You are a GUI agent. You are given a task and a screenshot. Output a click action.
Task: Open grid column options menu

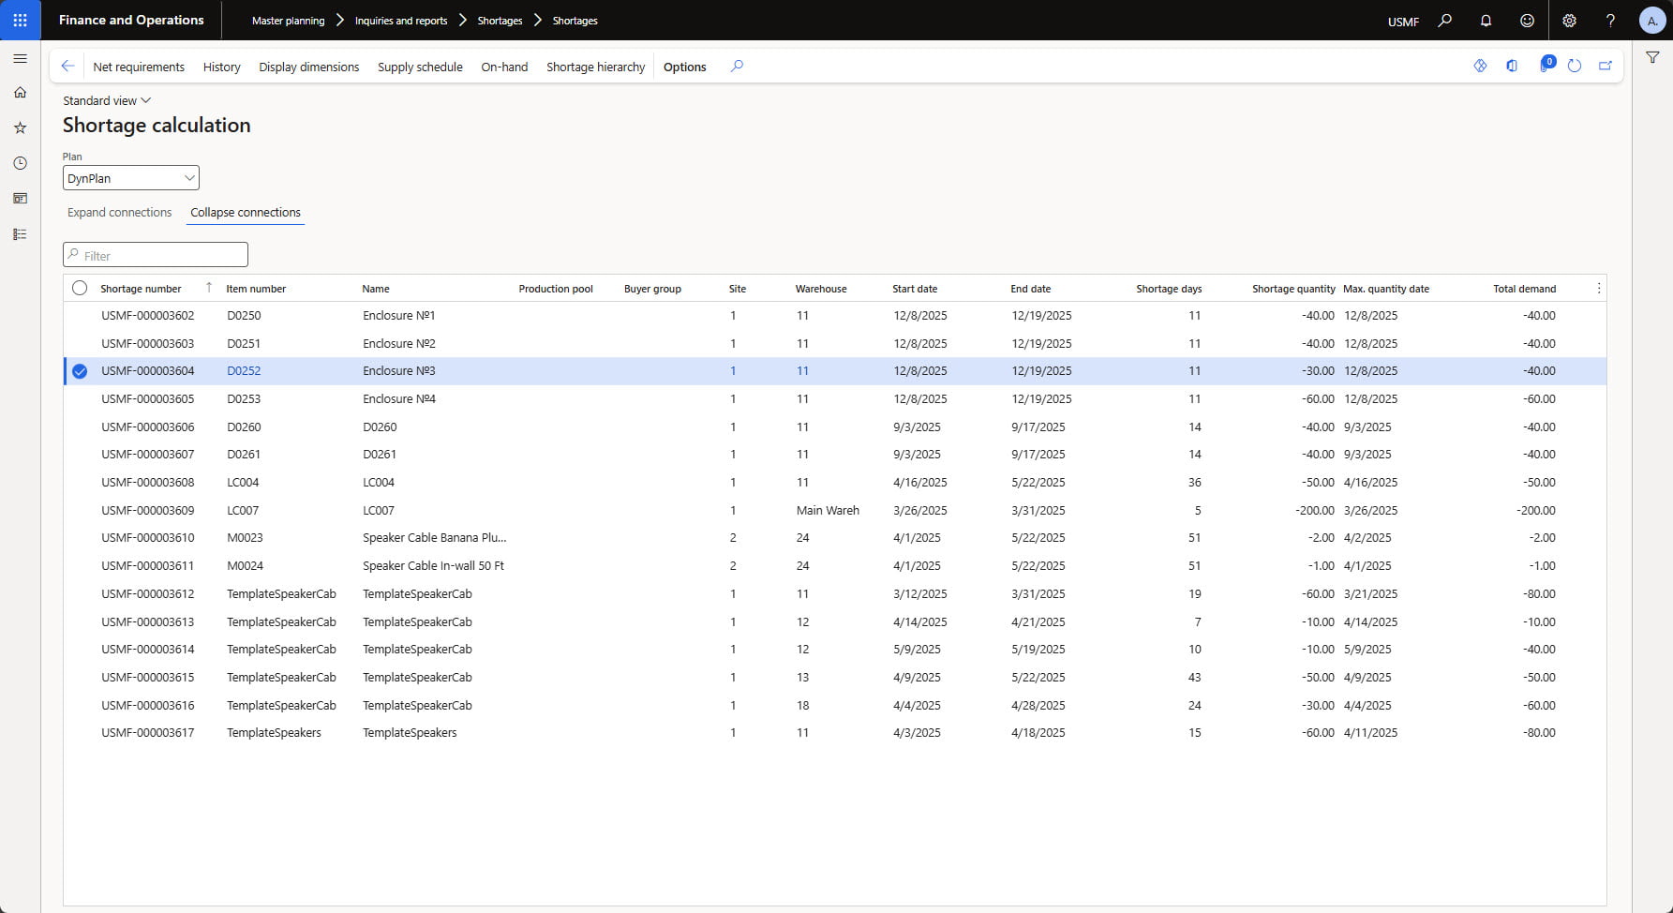coord(1598,289)
